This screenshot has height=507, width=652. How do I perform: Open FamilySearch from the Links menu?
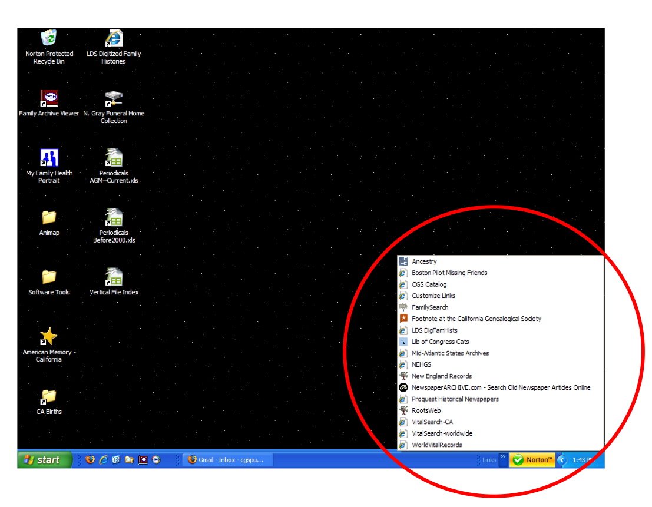(x=500, y=307)
